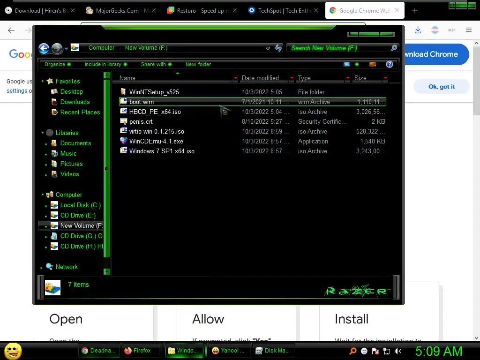Collapse the Favorites tree group
The height and width of the screenshot is (360, 480).
pos(43,81)
